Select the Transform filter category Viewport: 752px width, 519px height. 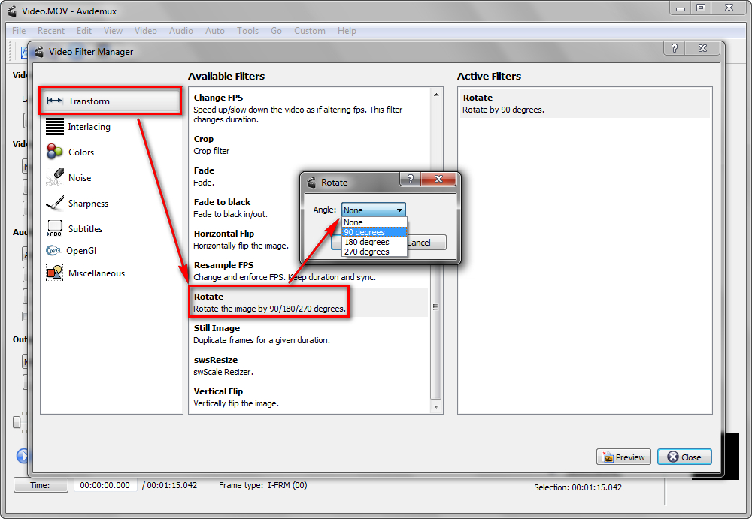pos(88,101)
